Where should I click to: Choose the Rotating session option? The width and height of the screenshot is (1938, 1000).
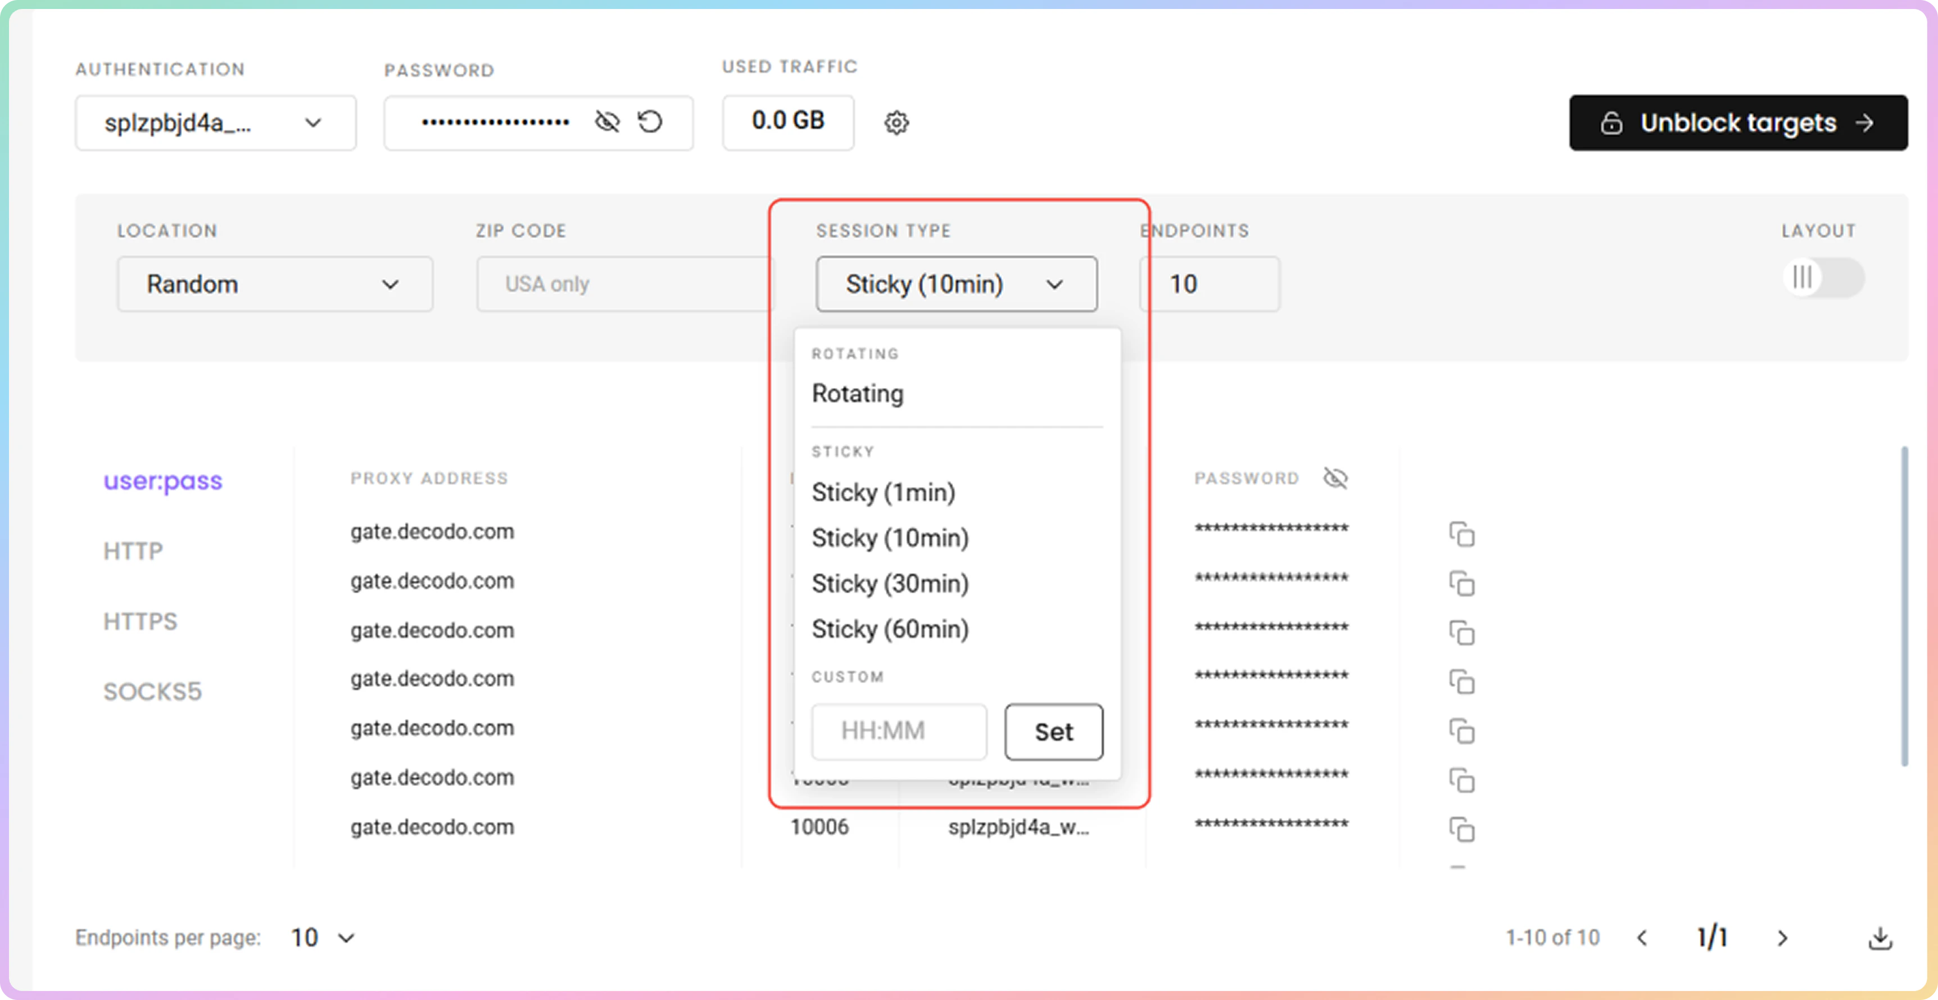[858, 393]
